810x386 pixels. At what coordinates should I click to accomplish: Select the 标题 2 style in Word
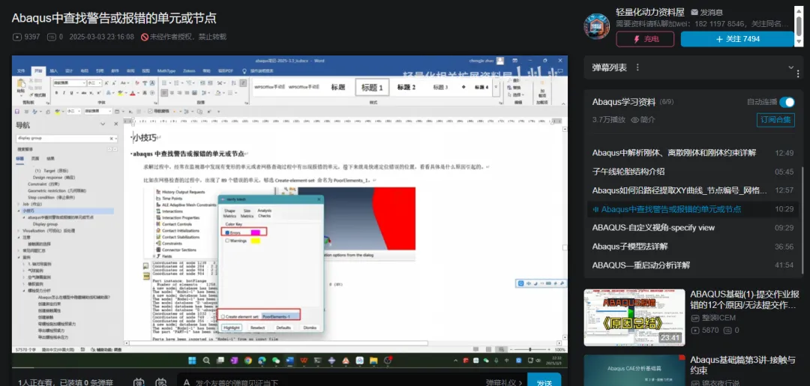click(x=406, y=87)
